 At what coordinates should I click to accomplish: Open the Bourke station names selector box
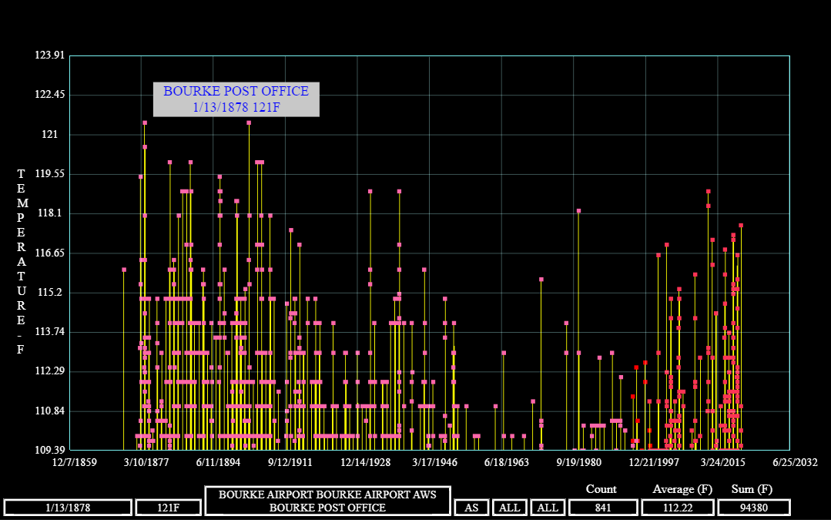pos(327,501)
